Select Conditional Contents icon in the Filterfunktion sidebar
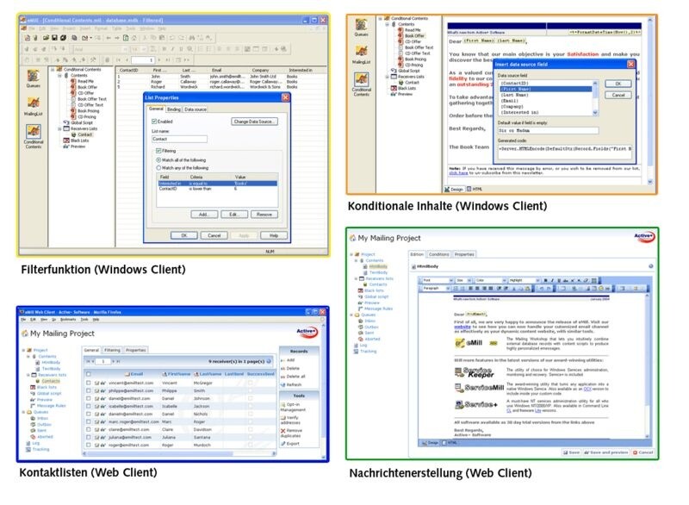 point(33,131)
